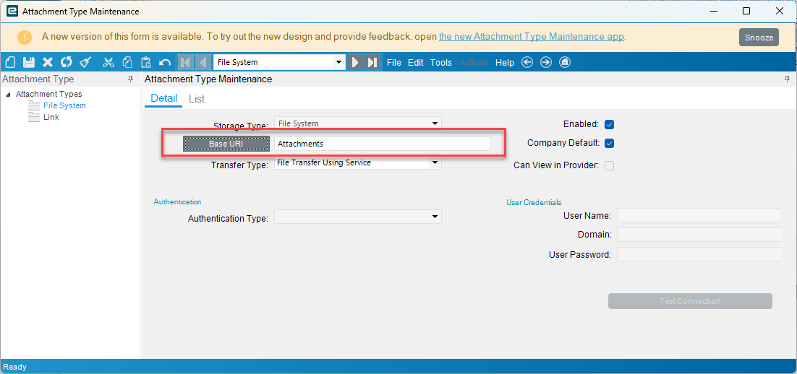Collapse the Attachment Types tree node
797x374 pixels.
(8, 95)
